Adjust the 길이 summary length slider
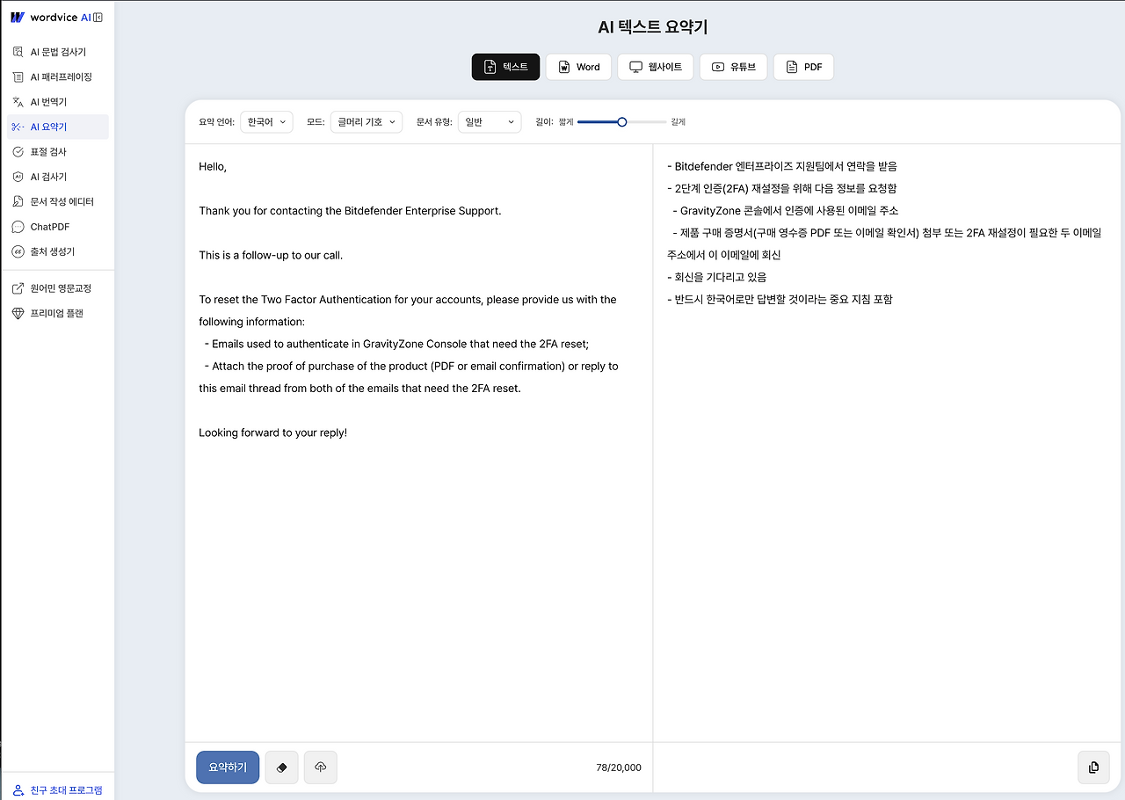 (x=622, y=122)
